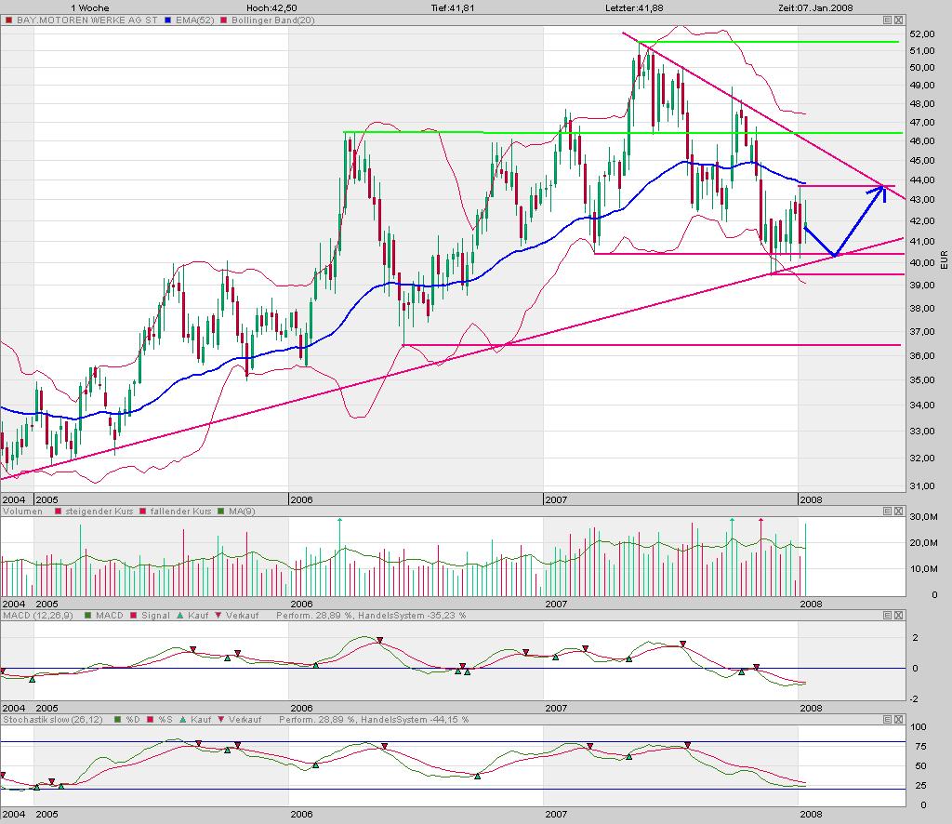Click the MACD (12,26,9) panel label
This screenshot has height=824, width=952.
click(x=37, y=615)
